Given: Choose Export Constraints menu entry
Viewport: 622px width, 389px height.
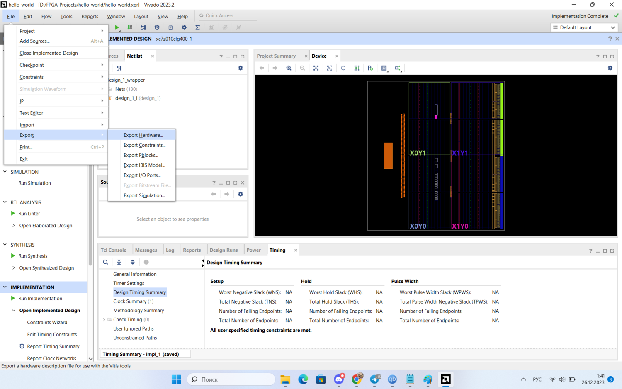Looking at the screenshot, I should coord(144,145).
